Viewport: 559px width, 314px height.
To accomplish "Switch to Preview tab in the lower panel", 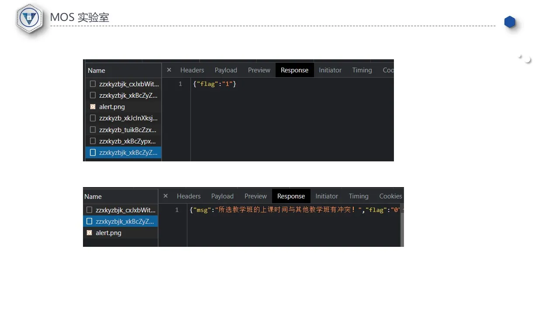I will tap(255, 196).
